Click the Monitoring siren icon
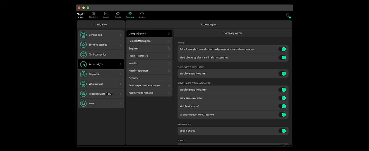Screen dimensions: 369x151 click(x=93, y=14)
